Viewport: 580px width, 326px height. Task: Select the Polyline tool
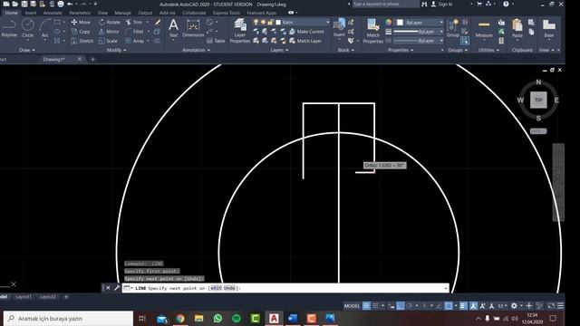pyautogui.click(x=9, y=28)
